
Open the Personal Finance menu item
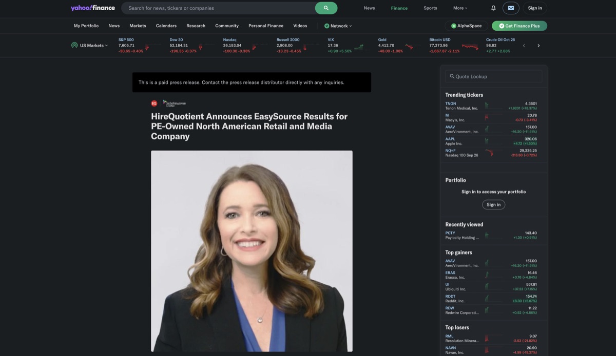click(266, 26)
